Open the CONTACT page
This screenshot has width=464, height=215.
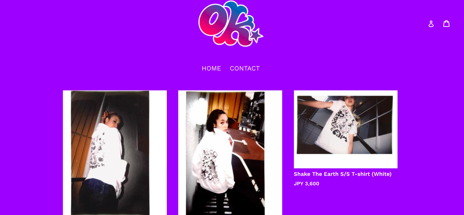245,69
